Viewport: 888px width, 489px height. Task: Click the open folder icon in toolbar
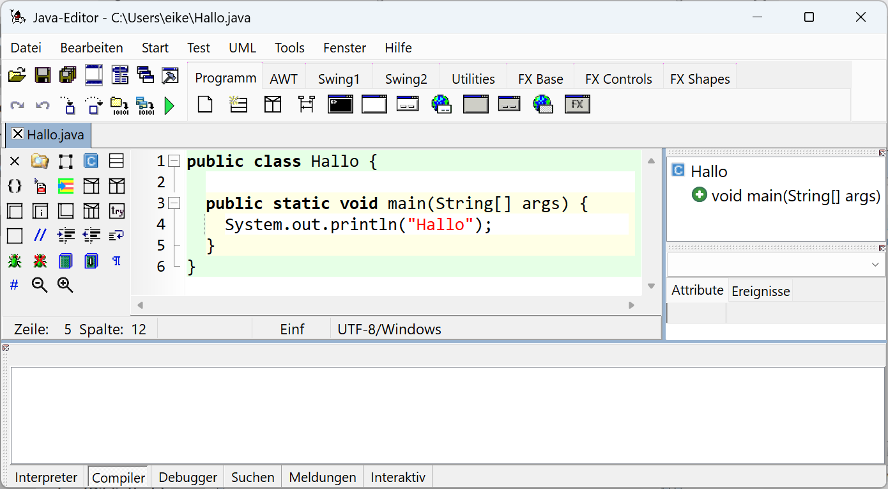(17, 75)
